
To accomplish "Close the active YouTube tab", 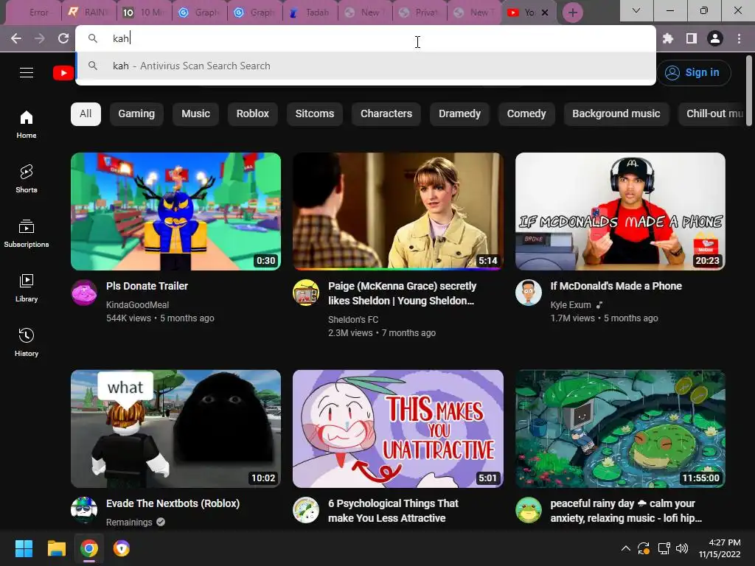I will [545, 13].
